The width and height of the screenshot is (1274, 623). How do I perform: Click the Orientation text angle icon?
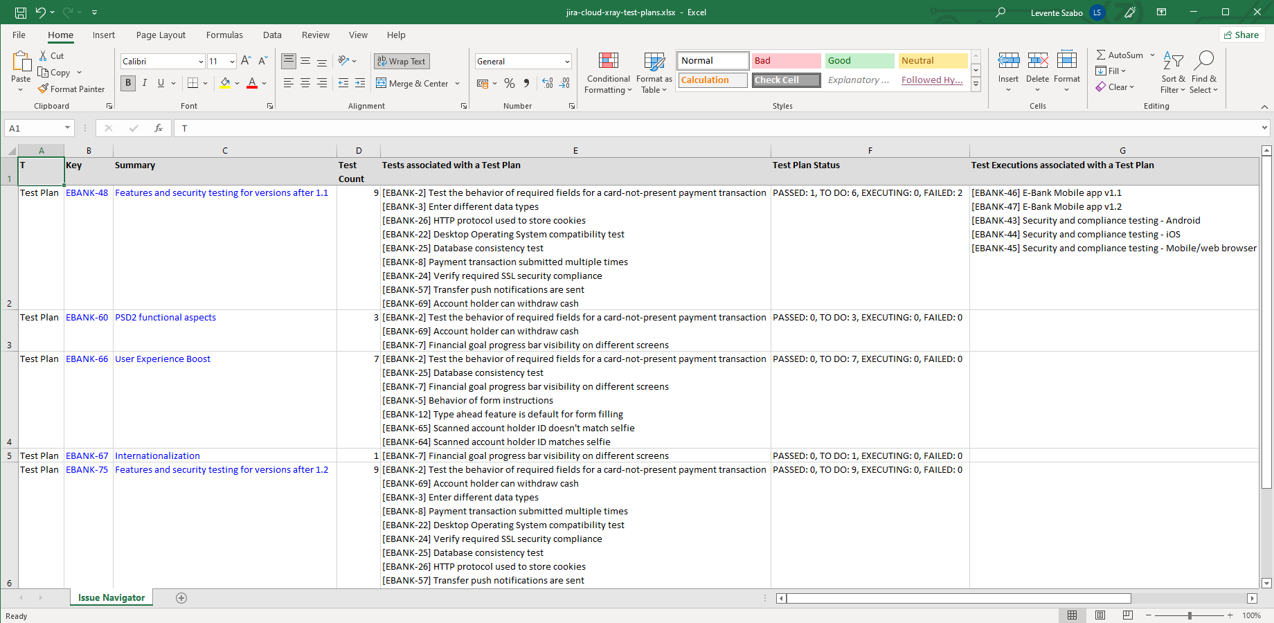[343, 61]
